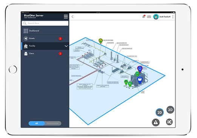Click the Search Here input field
197x138 pixels.
tap(45, 23)
